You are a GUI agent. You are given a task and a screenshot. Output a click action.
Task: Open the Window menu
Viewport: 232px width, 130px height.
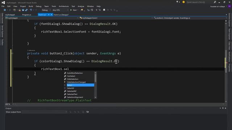90,6
